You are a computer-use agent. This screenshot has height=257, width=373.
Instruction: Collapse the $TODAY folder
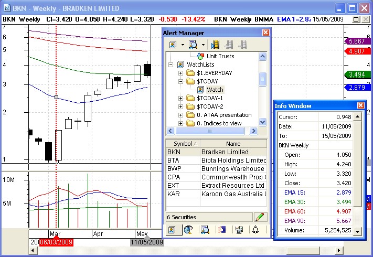pyautogui.click(x=181, y=81)
